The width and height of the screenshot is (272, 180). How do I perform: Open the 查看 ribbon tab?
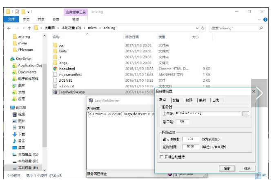[x=56, y=19]
